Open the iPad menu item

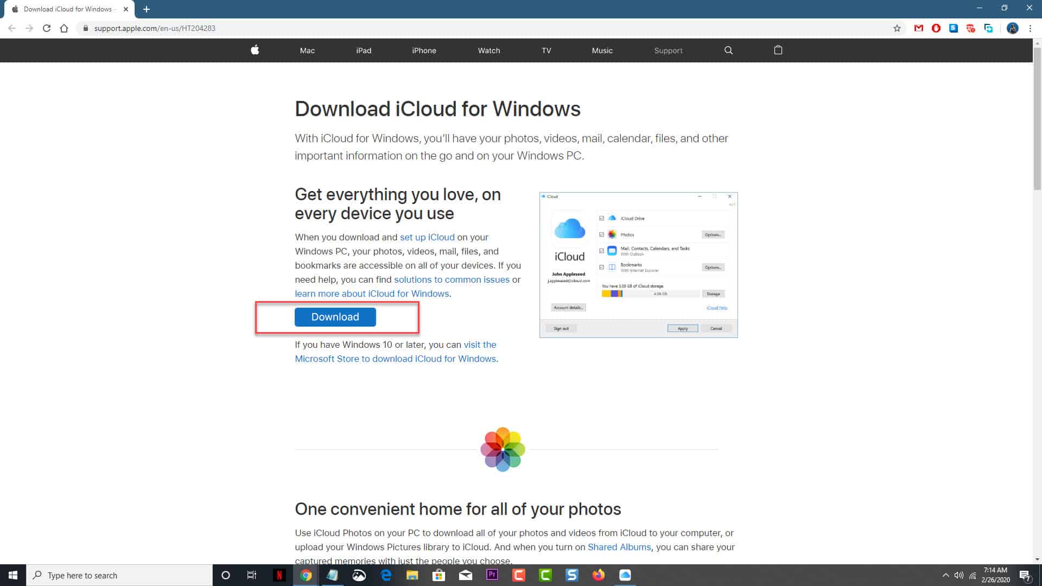364,50
